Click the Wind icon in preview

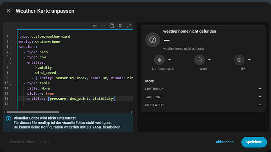tap(200, 60)
